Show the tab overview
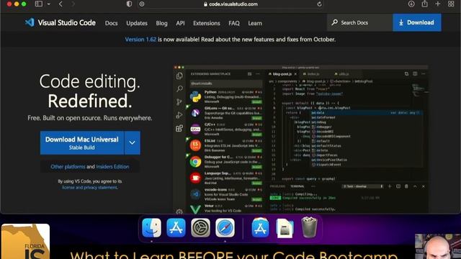The width and height of the screenshot is (461, 259). 451,4
